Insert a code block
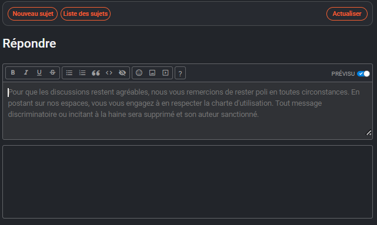Image resolution: width=377 pixels, height=225 pixels. (x=109, y=73)
